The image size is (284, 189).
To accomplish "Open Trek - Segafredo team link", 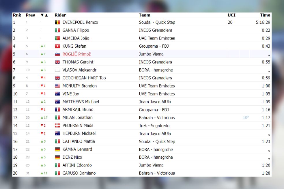I will 154,126.
